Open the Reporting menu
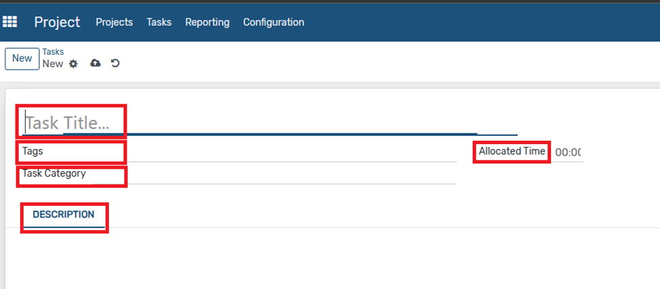Viewport: 660px width, 289px height. pos(207,22)
